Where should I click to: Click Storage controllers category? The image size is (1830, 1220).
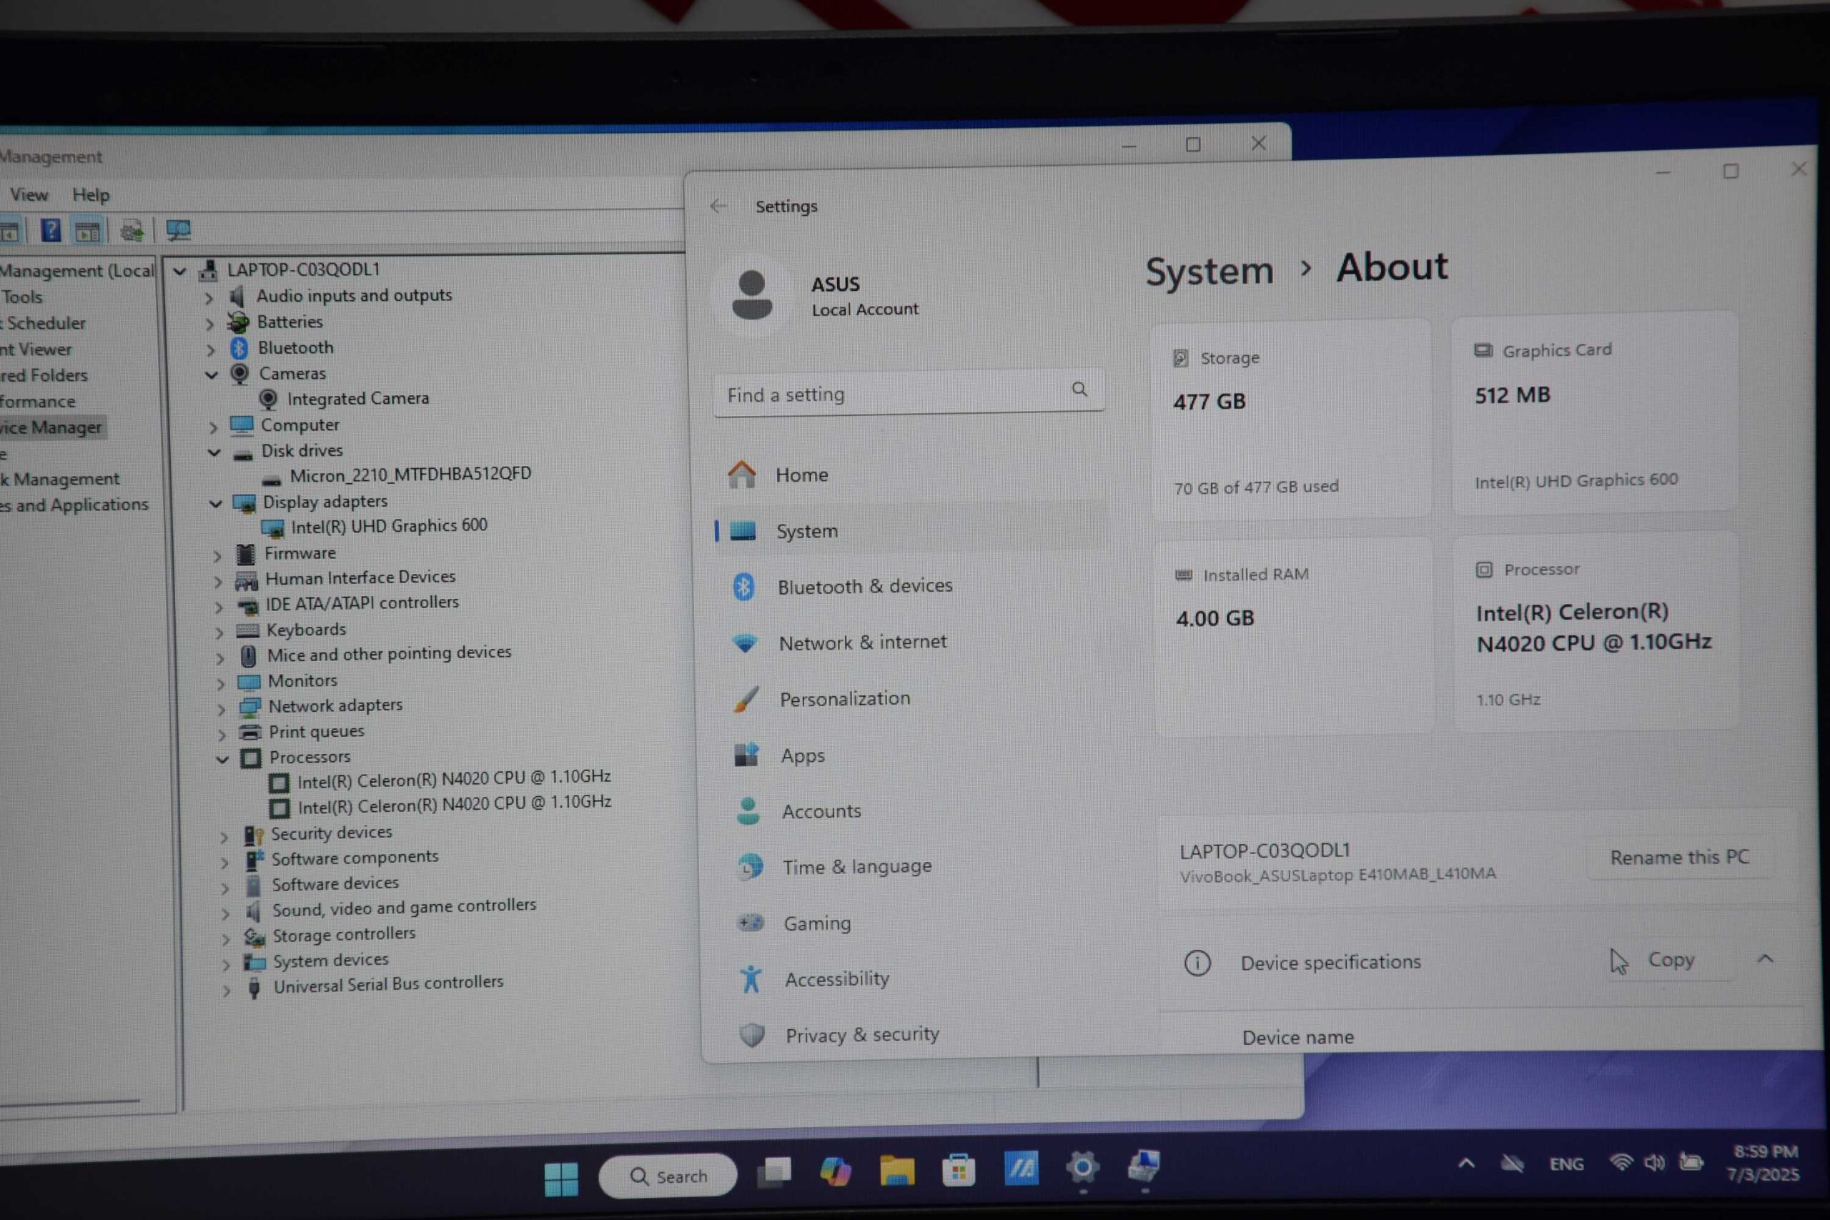coord(344,933)
